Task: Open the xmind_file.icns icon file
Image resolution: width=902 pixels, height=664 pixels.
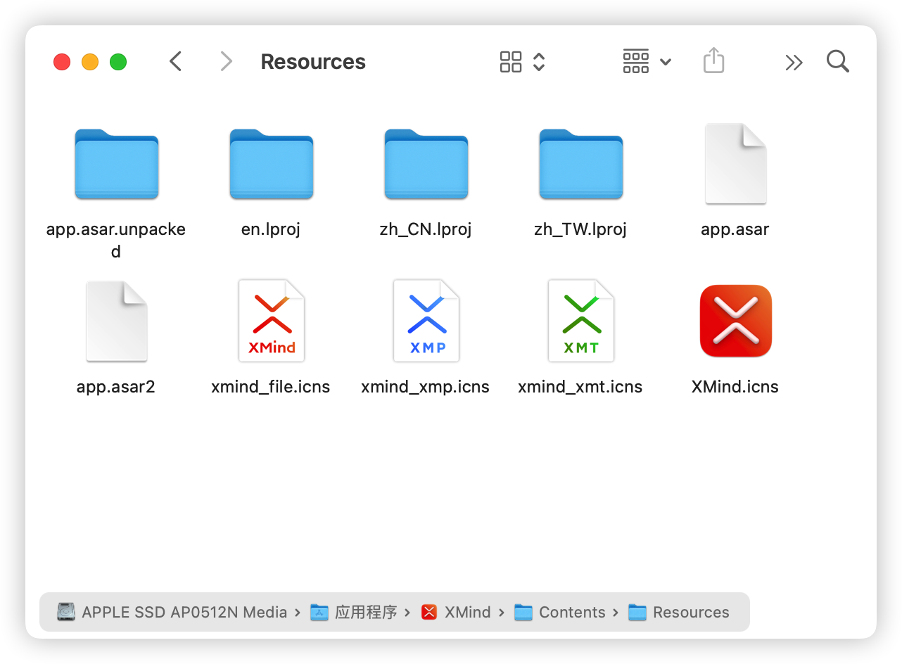Action: [271, 320]
